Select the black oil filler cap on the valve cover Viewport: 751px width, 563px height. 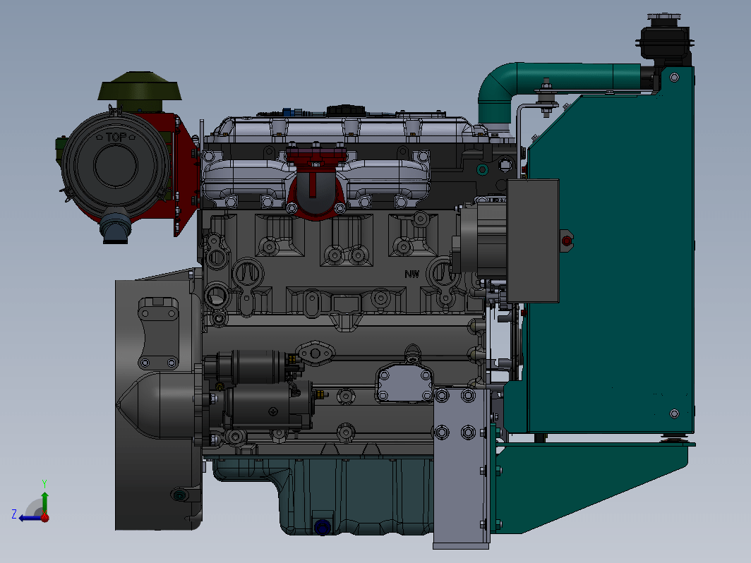coord(346,110)
